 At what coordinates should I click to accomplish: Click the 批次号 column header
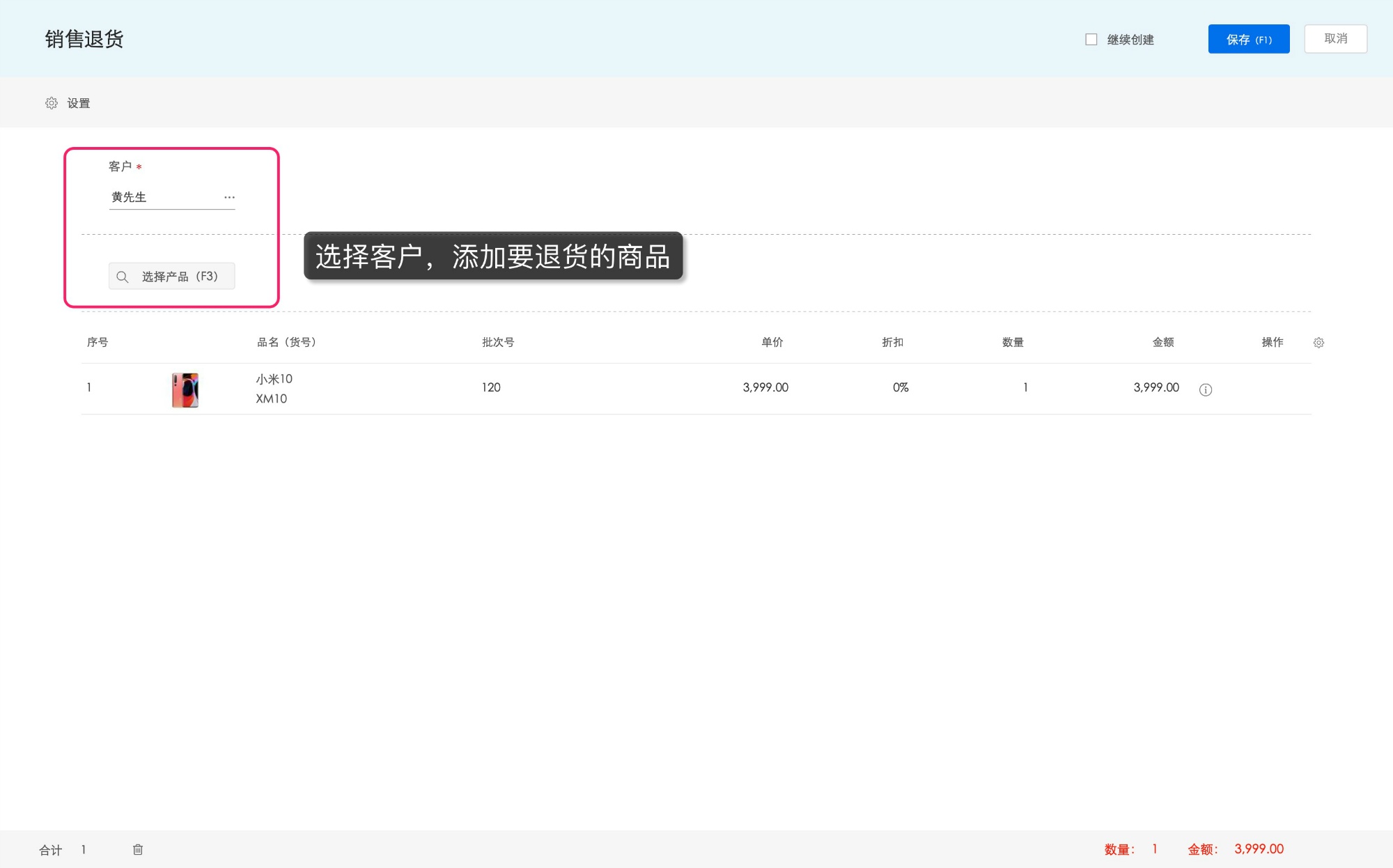pyautogui.click(x=498, y=342)
